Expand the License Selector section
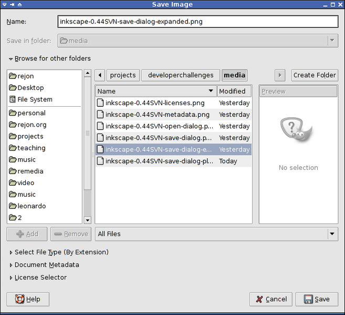Screen dimensions: 345x315 [11, 278]
